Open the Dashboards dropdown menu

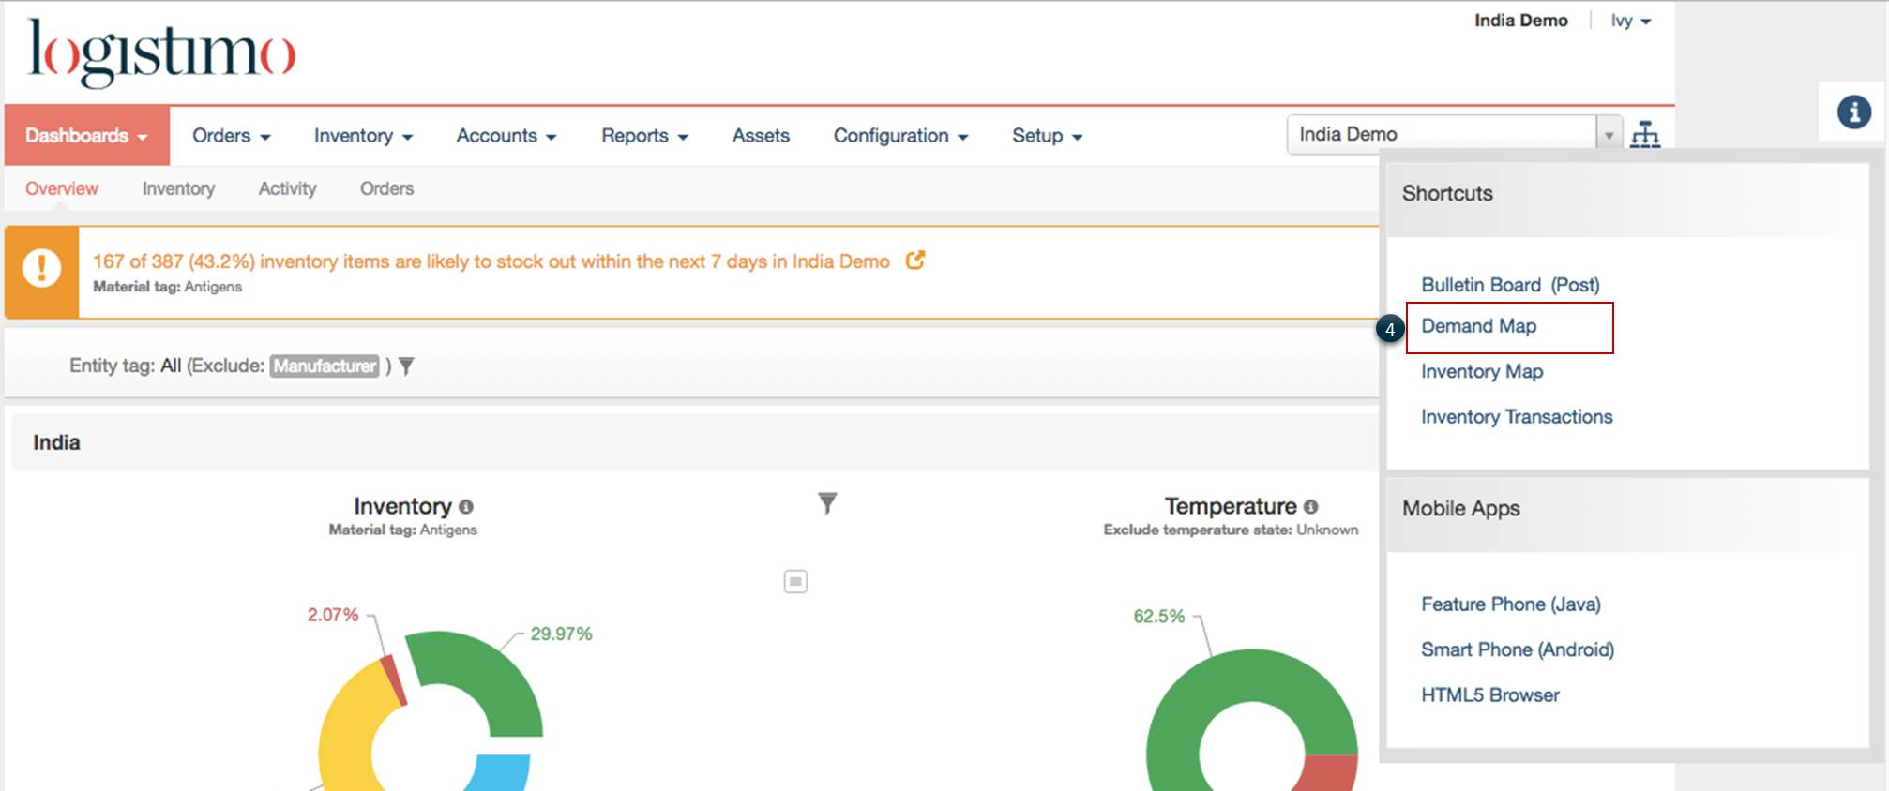pos(87,136)
